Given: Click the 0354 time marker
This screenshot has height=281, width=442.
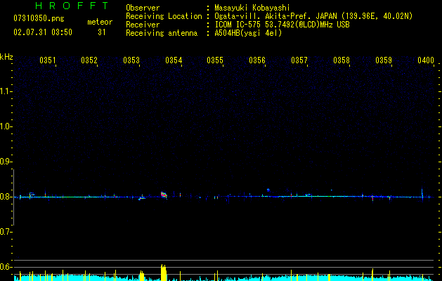Looking at the screenshot, I should [174, 60].
